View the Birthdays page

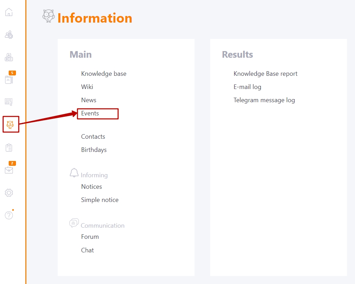click(x=94, y=150)
